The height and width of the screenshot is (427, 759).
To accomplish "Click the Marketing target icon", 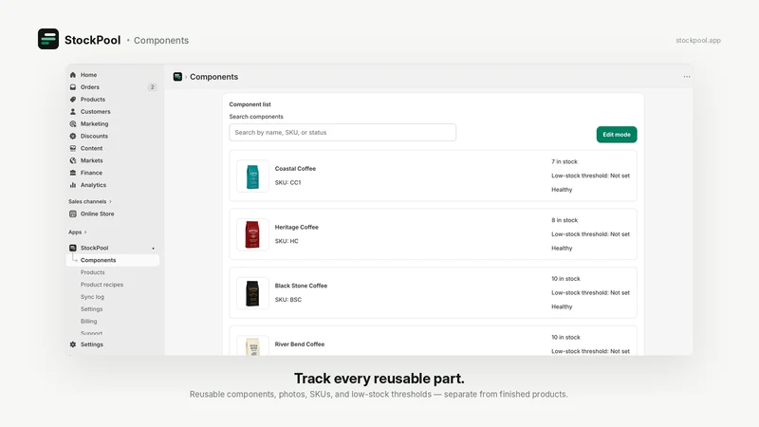I will [x=73, y=124].
